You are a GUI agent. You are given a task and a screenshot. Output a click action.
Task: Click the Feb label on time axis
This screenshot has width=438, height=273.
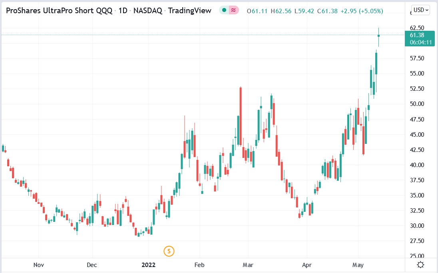[199, 265]
